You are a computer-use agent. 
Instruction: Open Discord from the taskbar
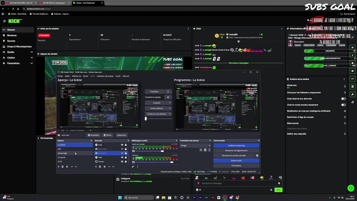point(231,198)
